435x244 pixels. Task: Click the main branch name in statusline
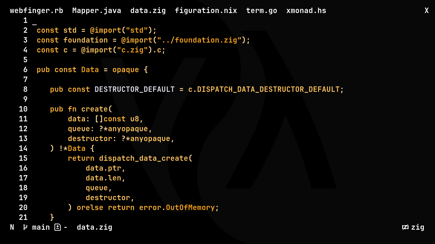pos(41,227)
